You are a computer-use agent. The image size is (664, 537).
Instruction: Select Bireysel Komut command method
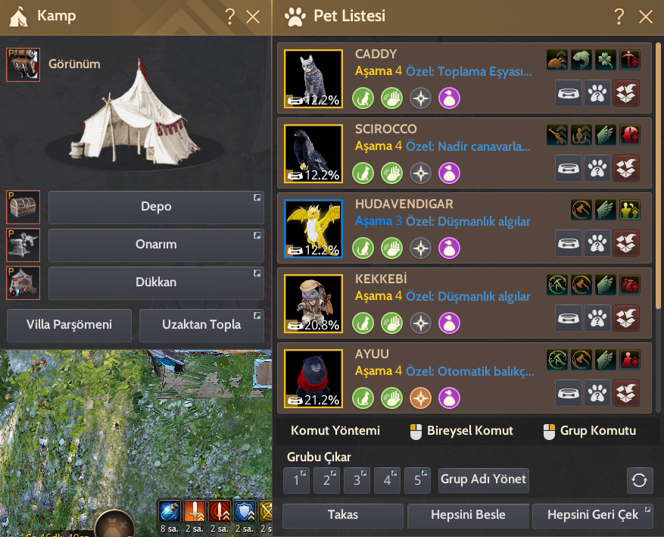(462, 431)
